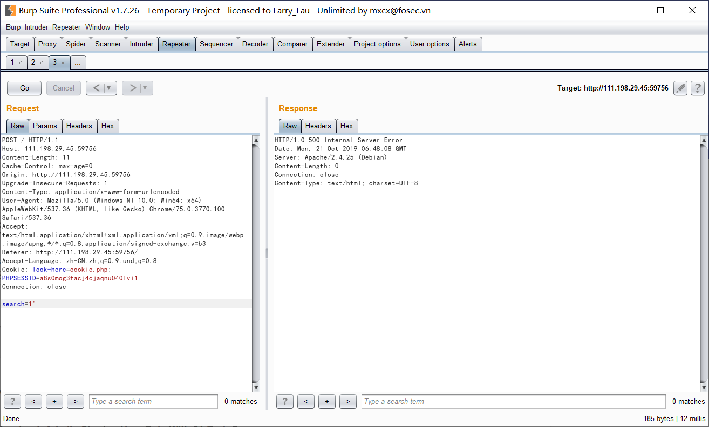Go forward in request history arrow
709x427 pixels.
click(132, 88)
